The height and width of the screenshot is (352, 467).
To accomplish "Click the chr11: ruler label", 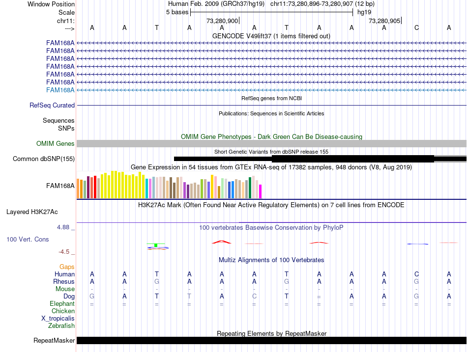I will tap(65, 21).
